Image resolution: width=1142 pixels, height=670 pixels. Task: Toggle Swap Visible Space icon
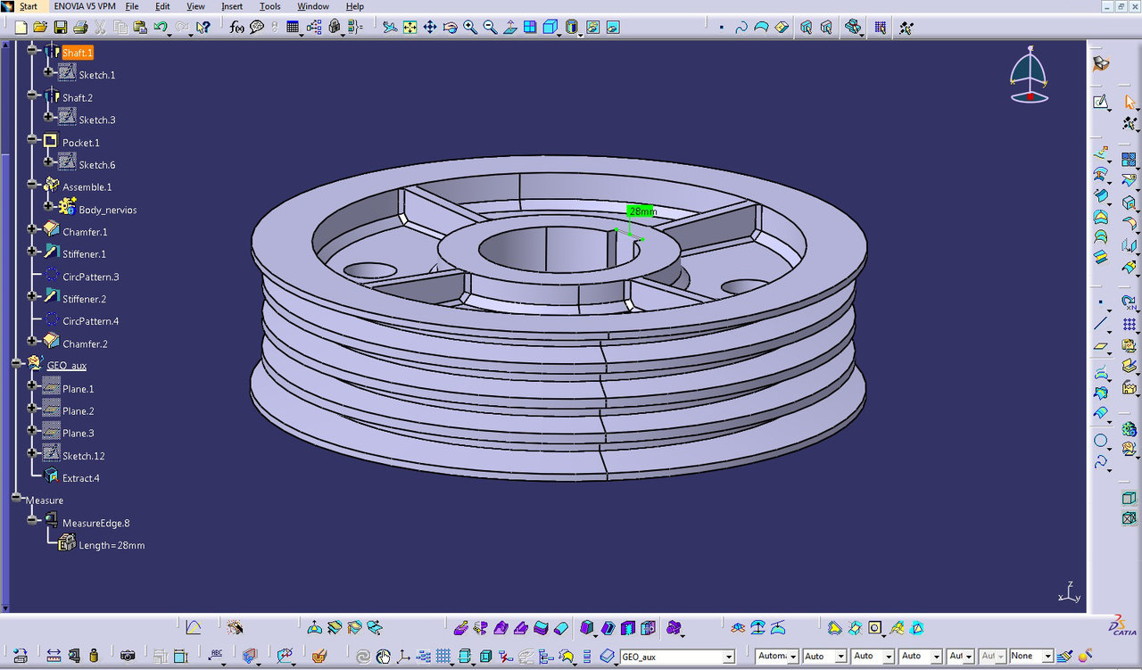613,28
